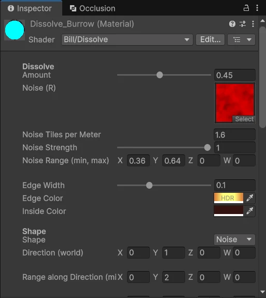The image size is (266, 298).
Task: Click Noise Range X field 0.36
Action: click(138, 161)
